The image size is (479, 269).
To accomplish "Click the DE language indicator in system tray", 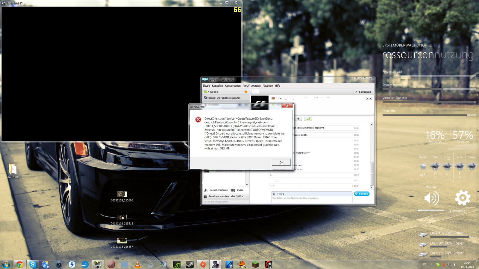I will pyautogui.click(x=425, y=264).
